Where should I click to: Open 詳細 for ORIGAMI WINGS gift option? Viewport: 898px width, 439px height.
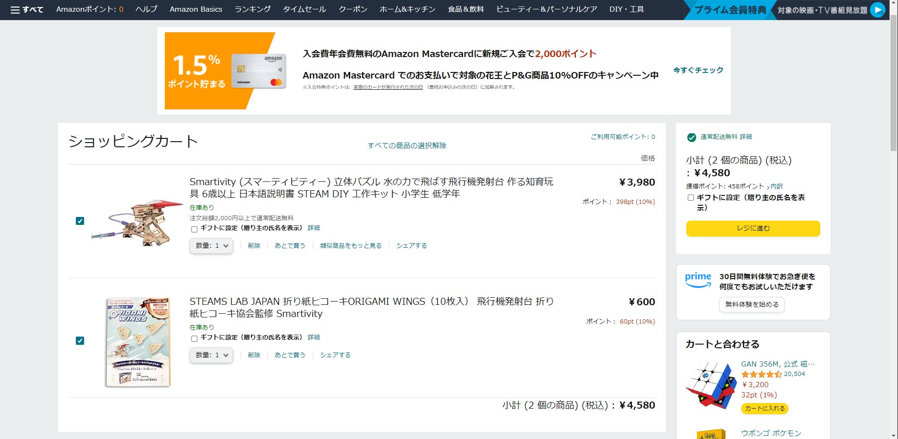point(314,338)
